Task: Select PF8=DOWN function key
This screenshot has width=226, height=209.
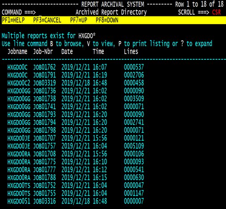Action: pyautogui.click(x=107, y=20)
